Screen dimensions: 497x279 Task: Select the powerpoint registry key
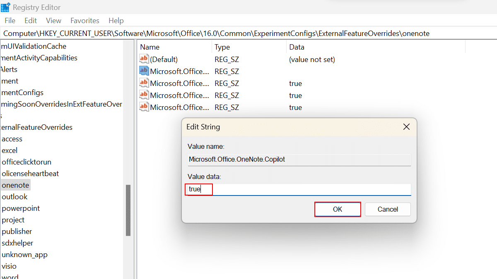(21, 208)
